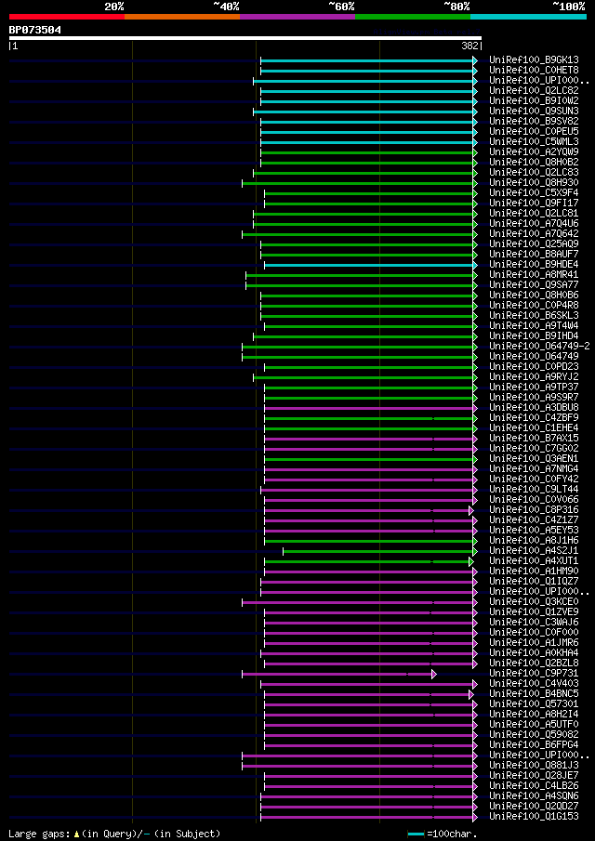Click purple alignment bar for UniRef100_C9P731

pos(337,673)
